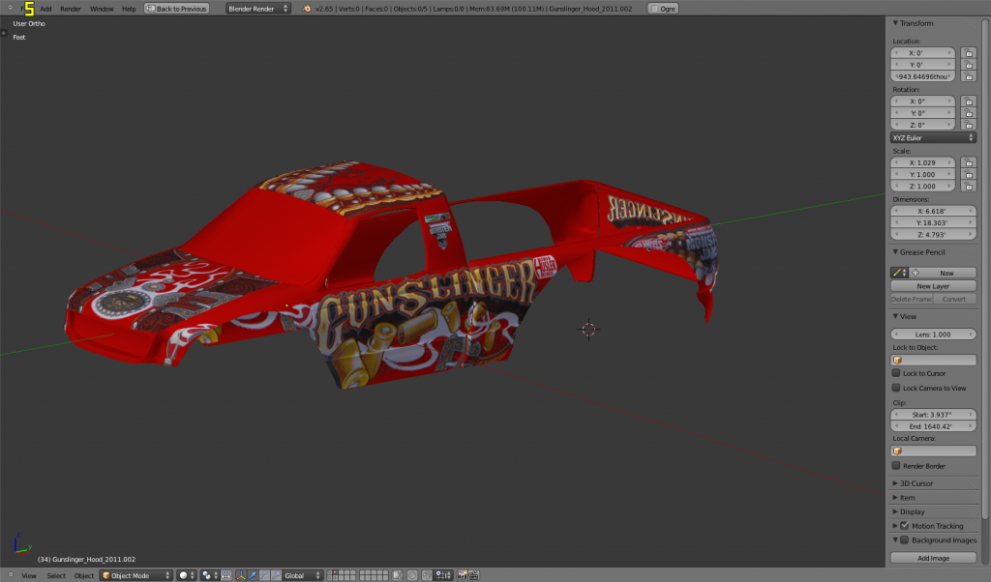Click the Dimensions Y 18.303 field
Screen dimensions: 991x582
pyautogui.click(x=933, y=222)
